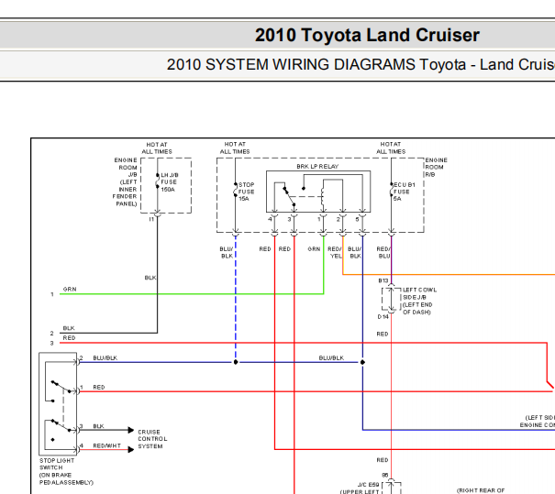Select "HOT AT ALL TIMES" above STOP fuse
The image size is (555, 494).
pos(235,148)
